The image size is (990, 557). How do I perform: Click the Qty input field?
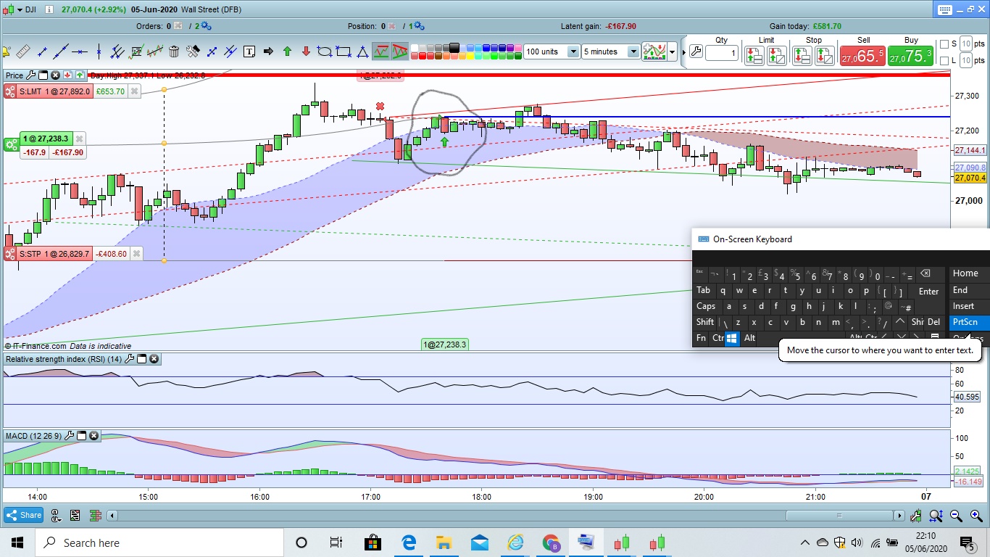point(722,53)
